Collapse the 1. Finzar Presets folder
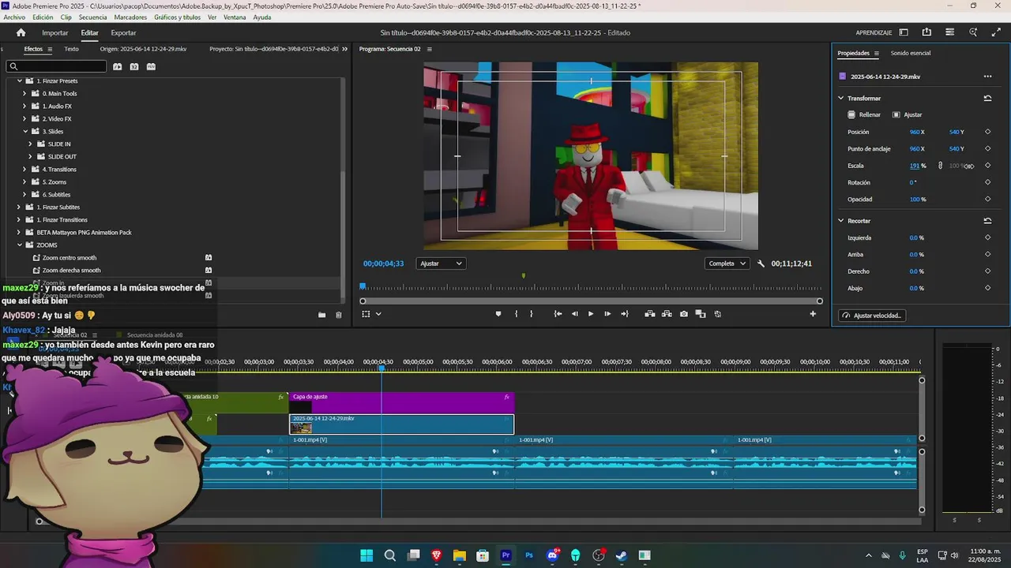Screen dimensions: 1011x568 click(19, 80)
